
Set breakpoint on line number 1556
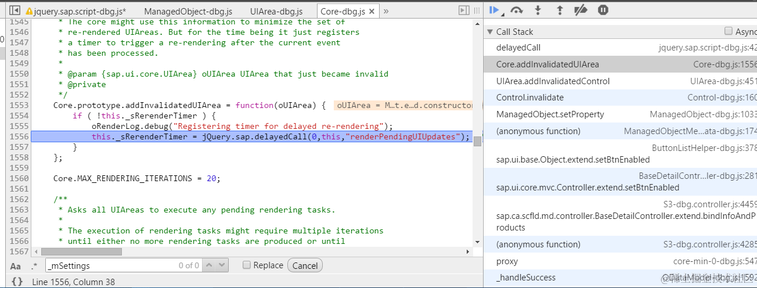pos(18,136)
